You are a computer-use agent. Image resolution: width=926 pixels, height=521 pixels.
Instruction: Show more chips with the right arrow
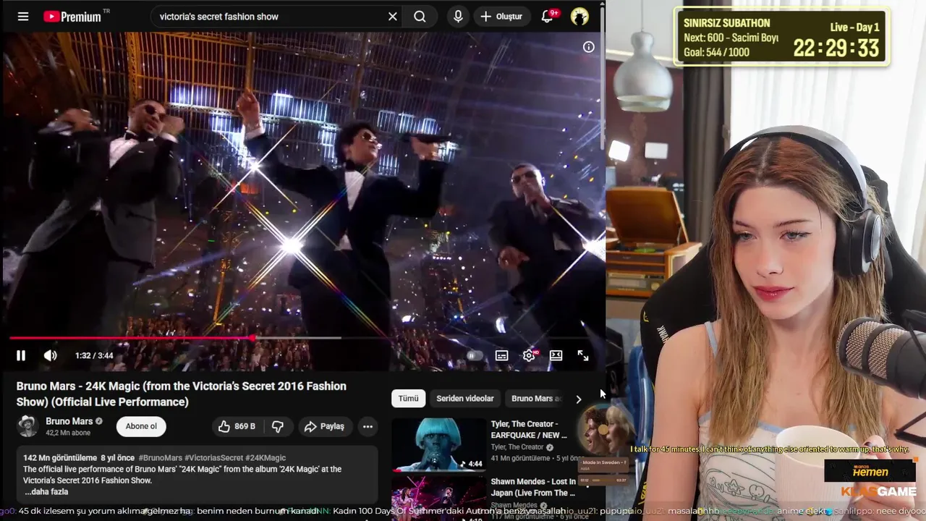(x=578, y=399)
